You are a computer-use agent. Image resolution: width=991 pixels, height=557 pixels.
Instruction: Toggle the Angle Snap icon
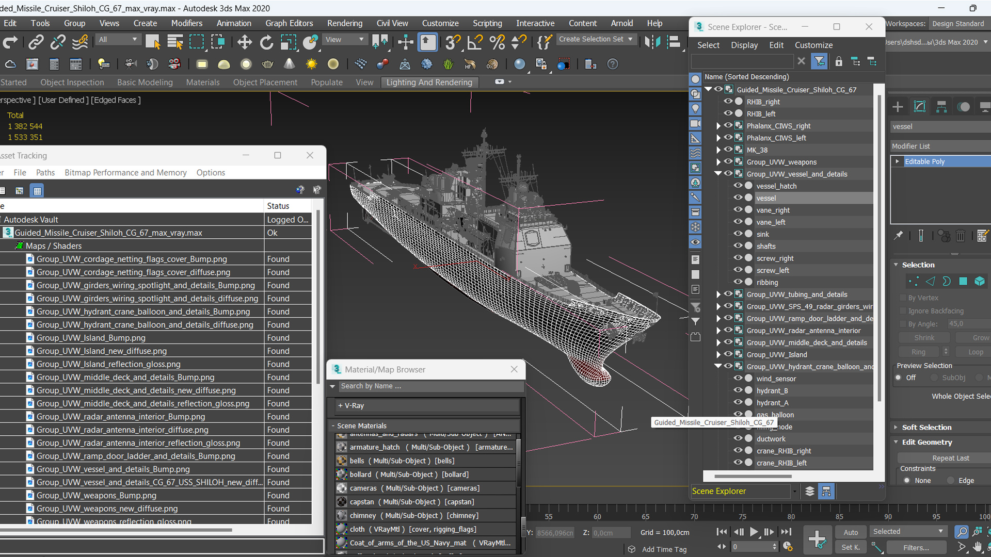474,42
